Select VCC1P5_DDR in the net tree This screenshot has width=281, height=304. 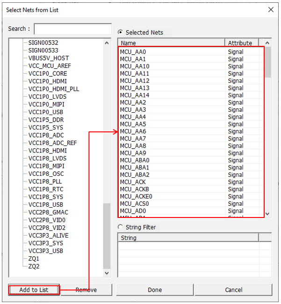point(45,120)
